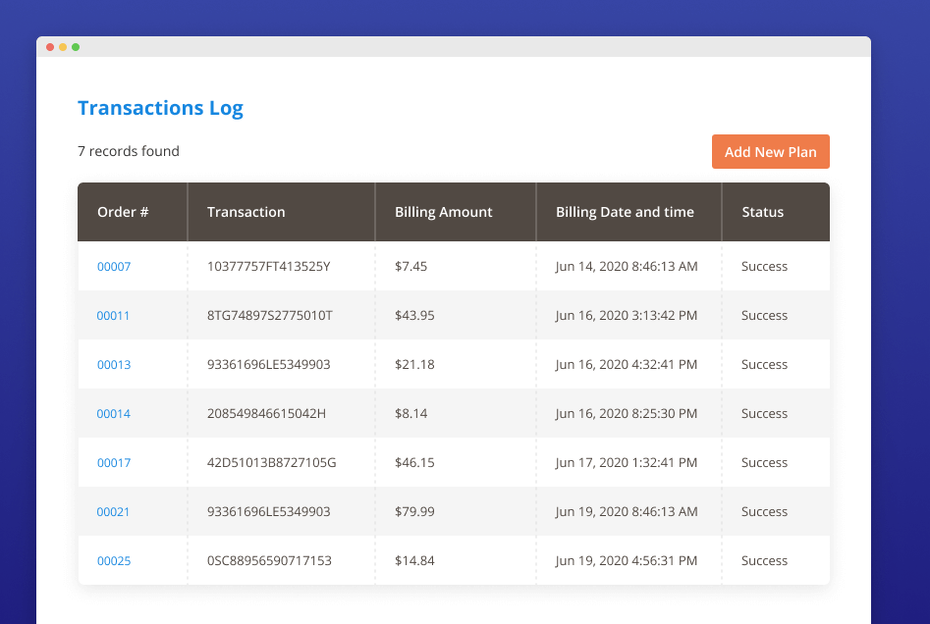
Task: Open order 00011 link
Action: point(113,316)
